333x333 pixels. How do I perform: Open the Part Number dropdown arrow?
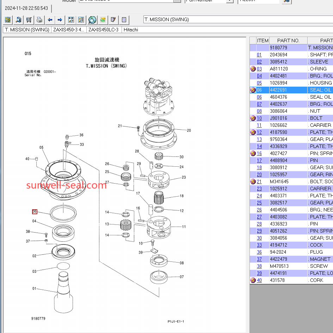click(x=229, y=1)
